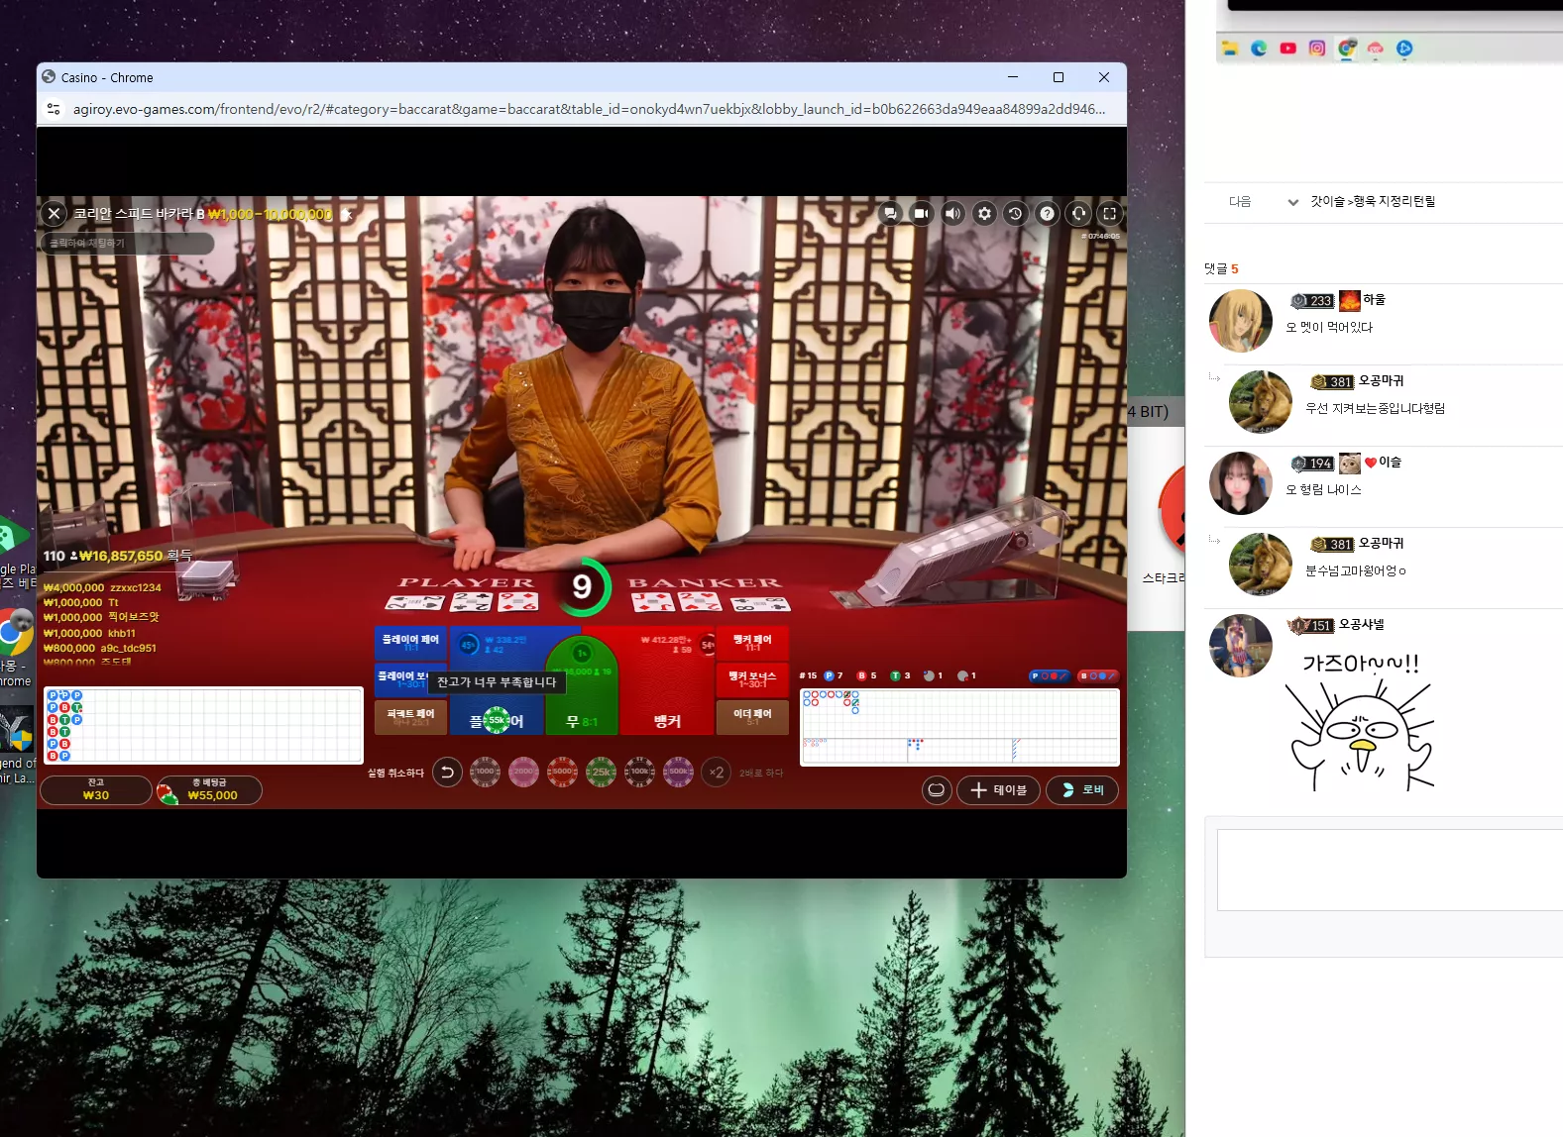Return to the lobby (로비)
Viewport: 1563px width, 1137px height.
[1082, 789]
